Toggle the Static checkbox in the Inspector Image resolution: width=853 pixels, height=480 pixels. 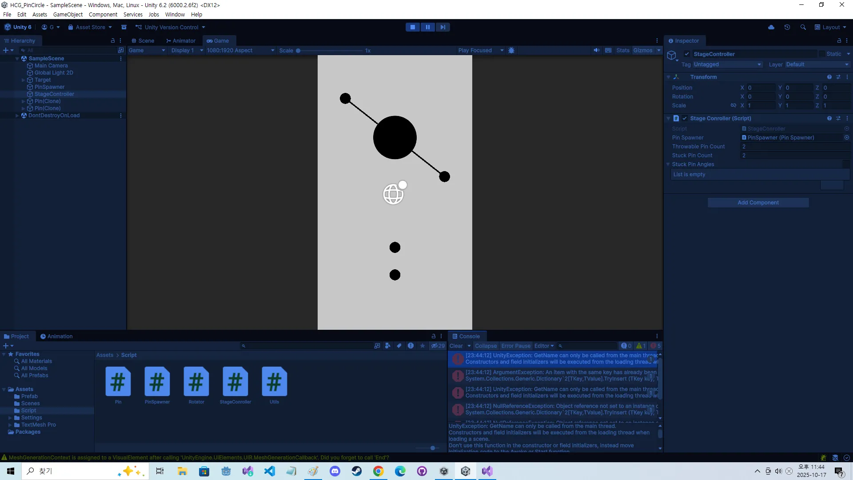[822, 54]
